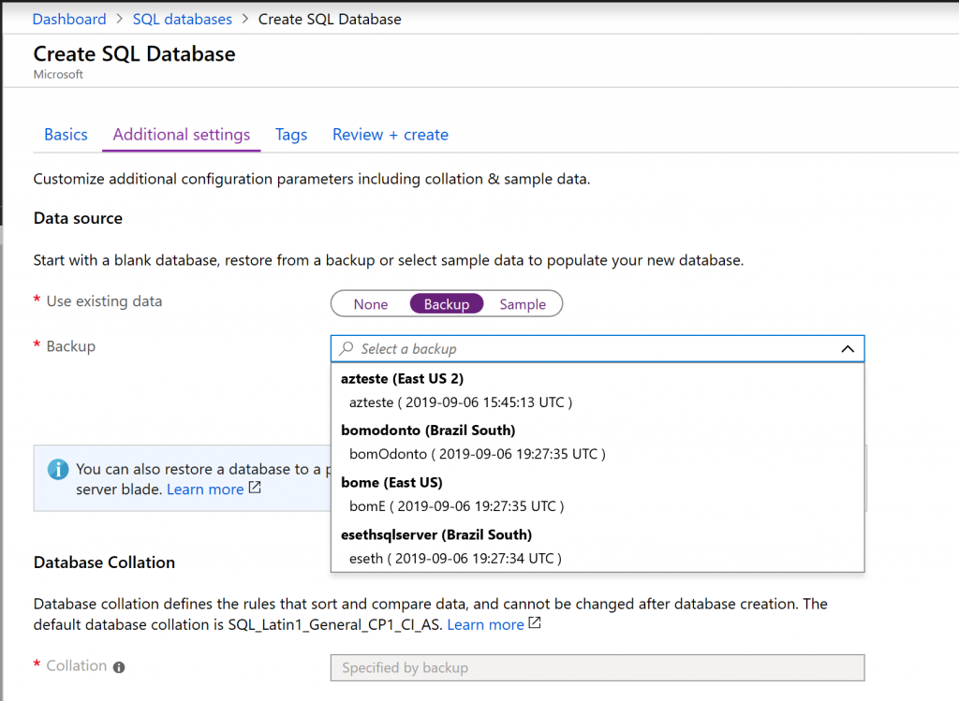Choose the bomOdonto backup entry
This screenshot has height=701, width=959.
[x=477, y=454]
